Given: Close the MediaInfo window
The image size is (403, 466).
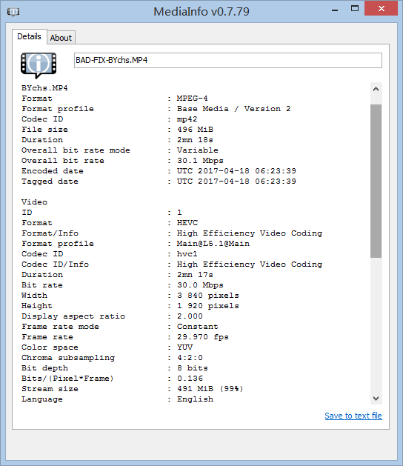Looking at the screenshot, I should (382, 8).
